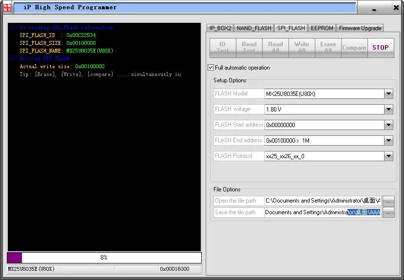Click the 8% progress bar
The image size is (404, 280).
tap(104, 258)
